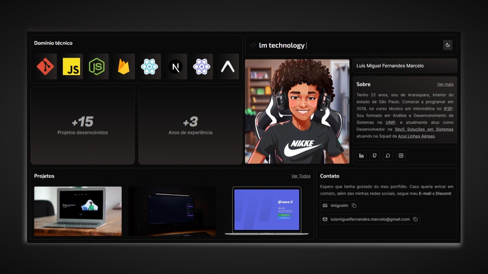Select the Firebase flame icon
The image size is (488, 274).
click(x=123, y=66)
